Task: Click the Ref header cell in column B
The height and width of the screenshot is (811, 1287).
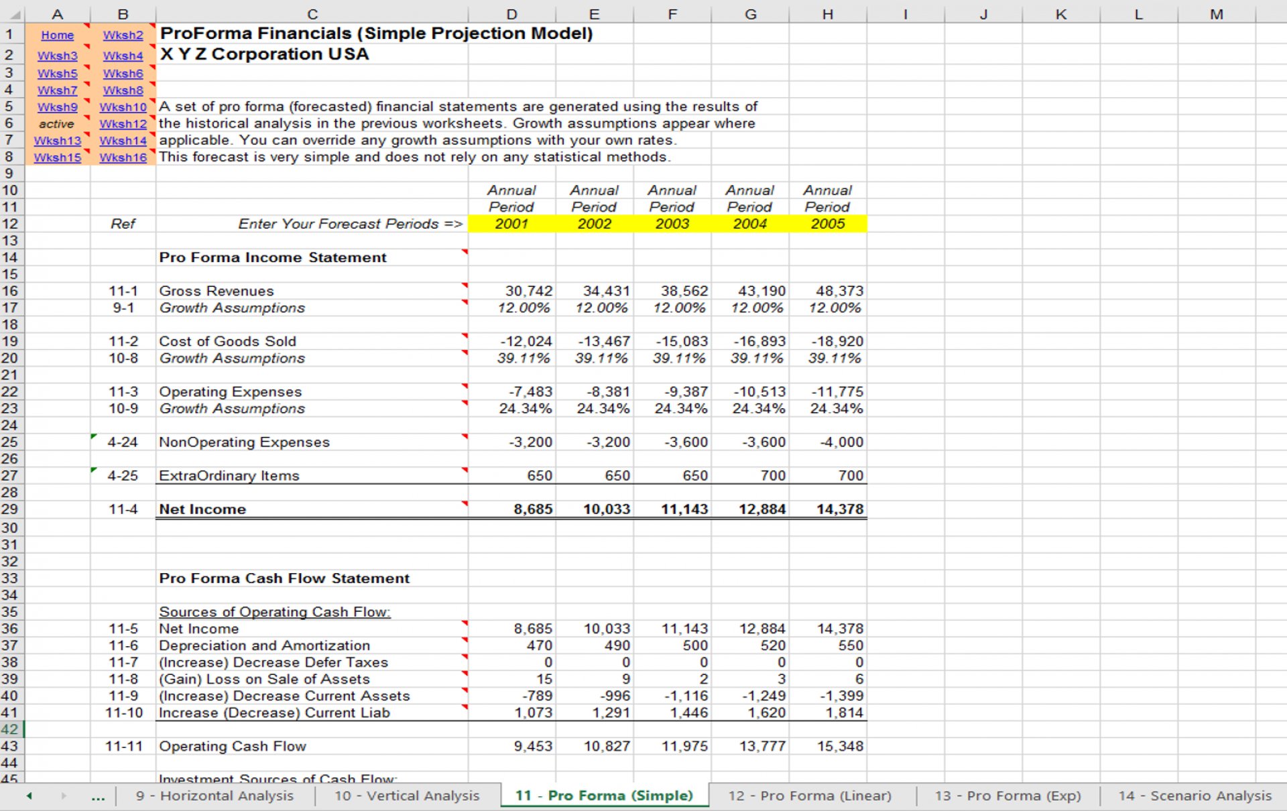Action: 123,224
